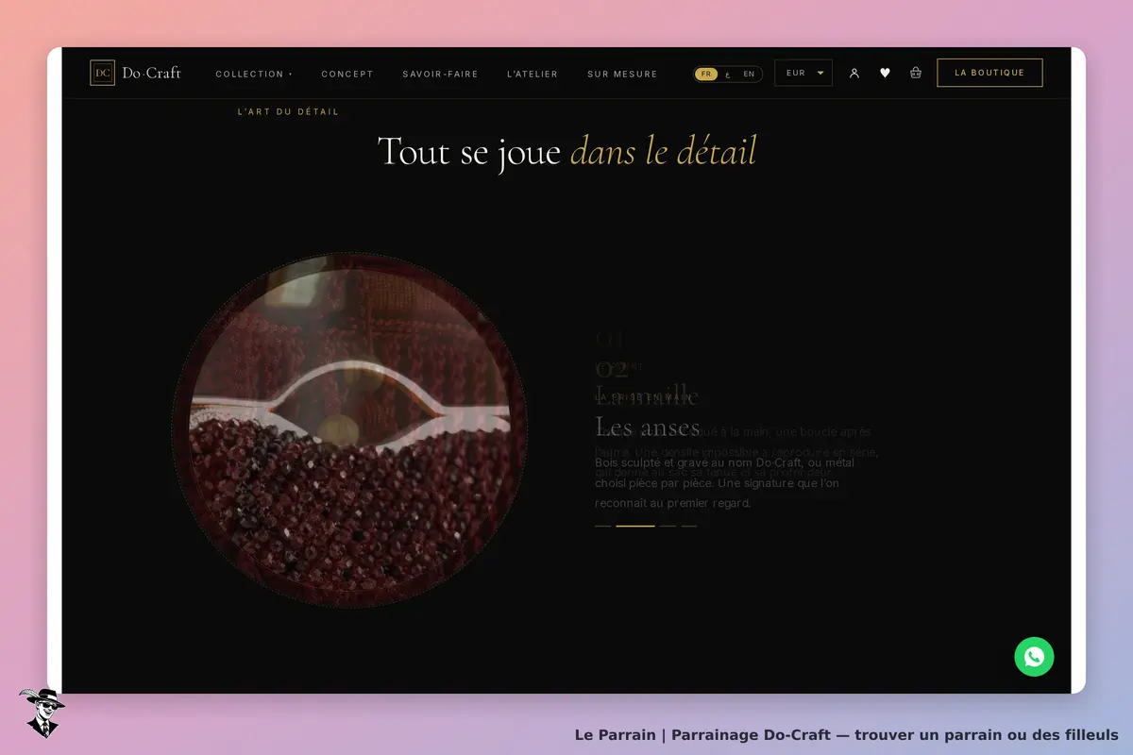Navigate to L'Atelier
The height and width of the screenshot is (755, 1133).
click(533, 74)
